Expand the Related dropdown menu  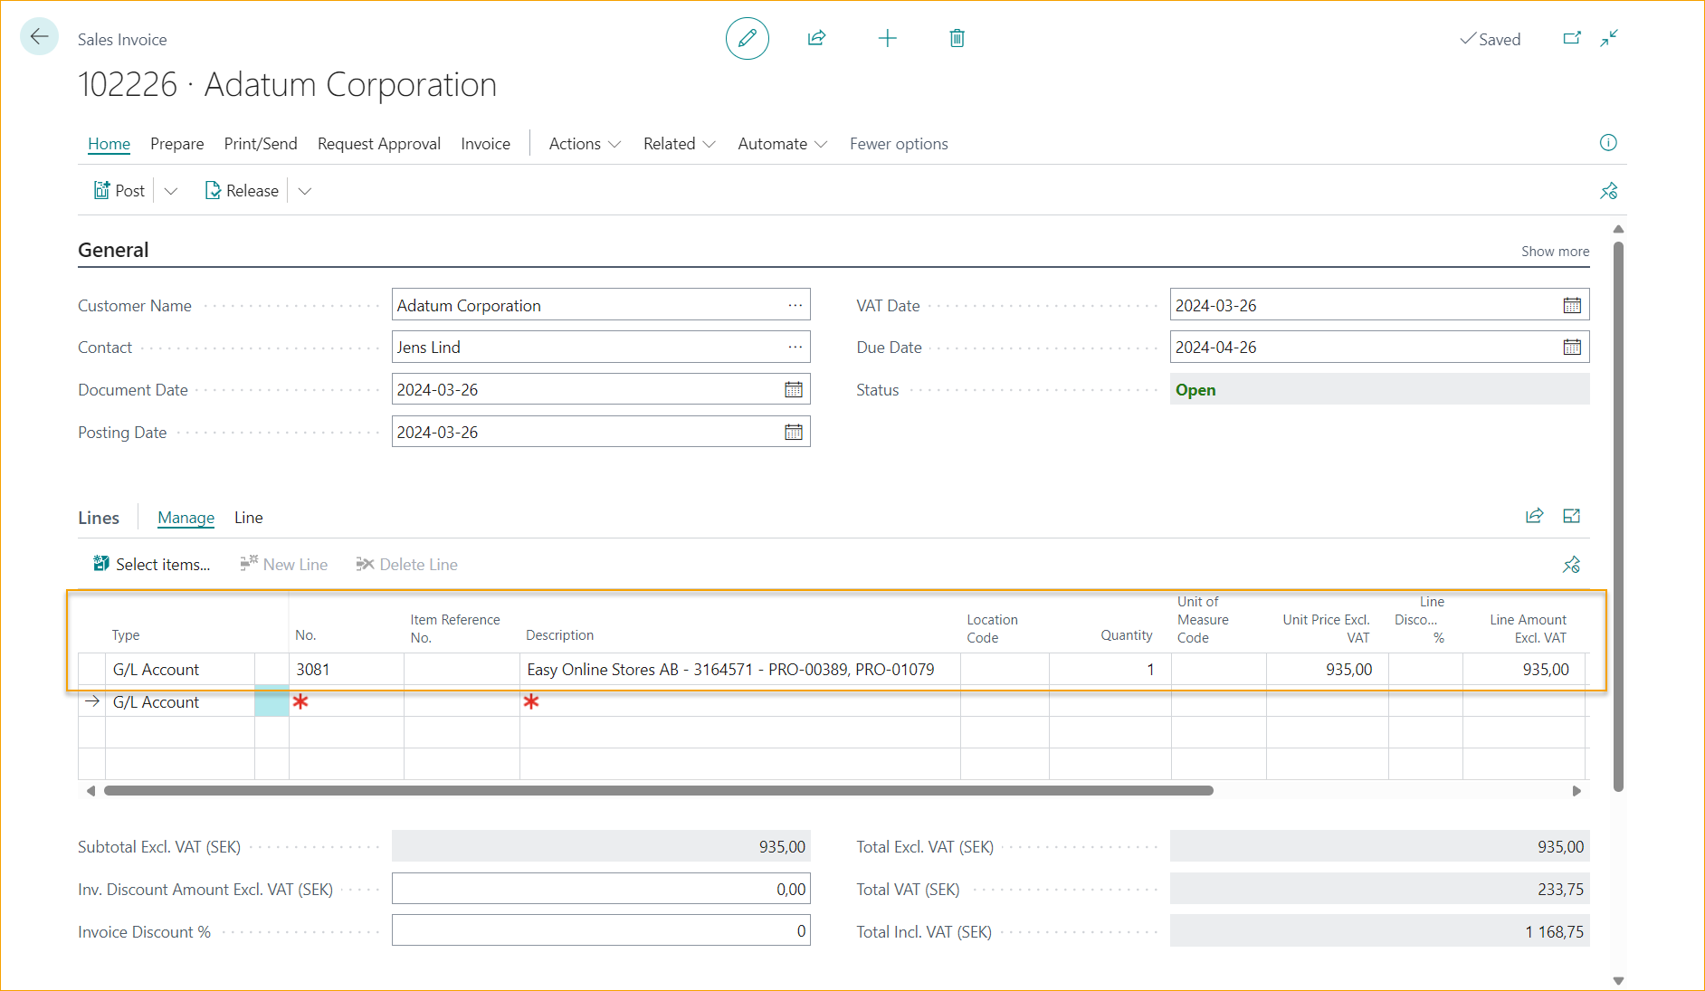(x=679, y=144)
